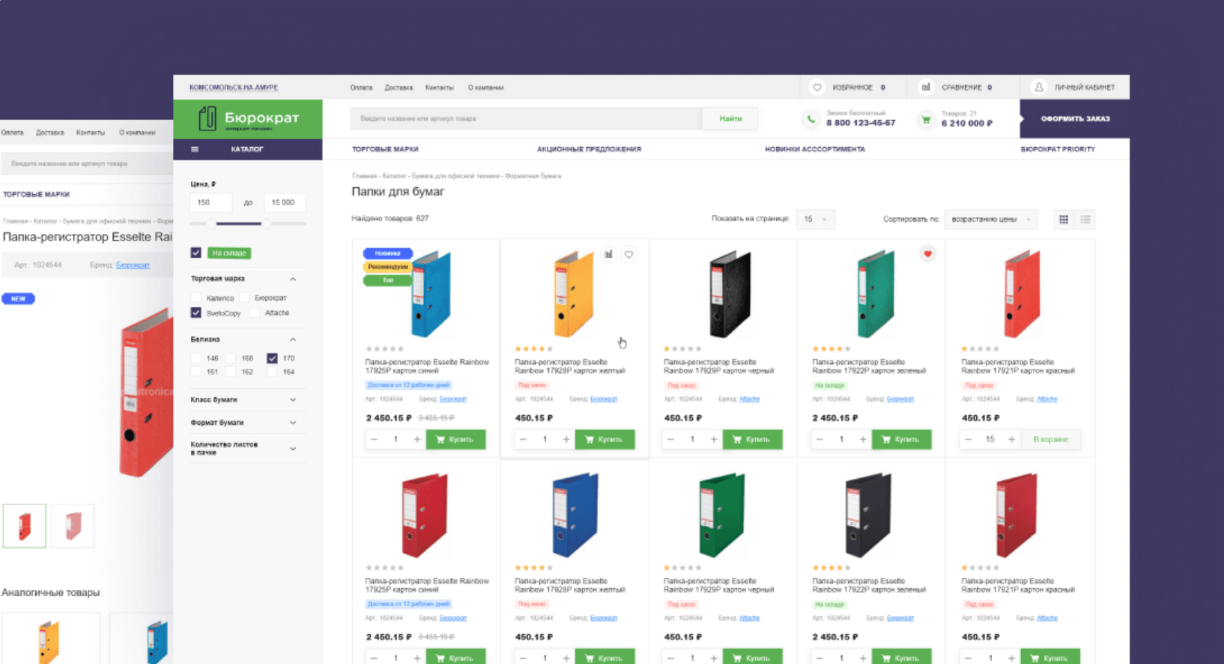This screenshot has width=1224, height=664.
Task: Click the Главная breadcrumb in the catalog window
Action: click(x=364, y=176)
